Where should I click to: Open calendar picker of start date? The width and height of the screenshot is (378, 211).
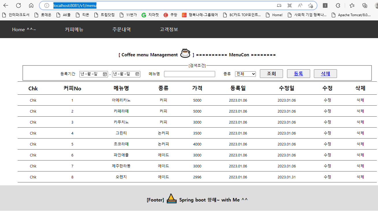(105, 74)
